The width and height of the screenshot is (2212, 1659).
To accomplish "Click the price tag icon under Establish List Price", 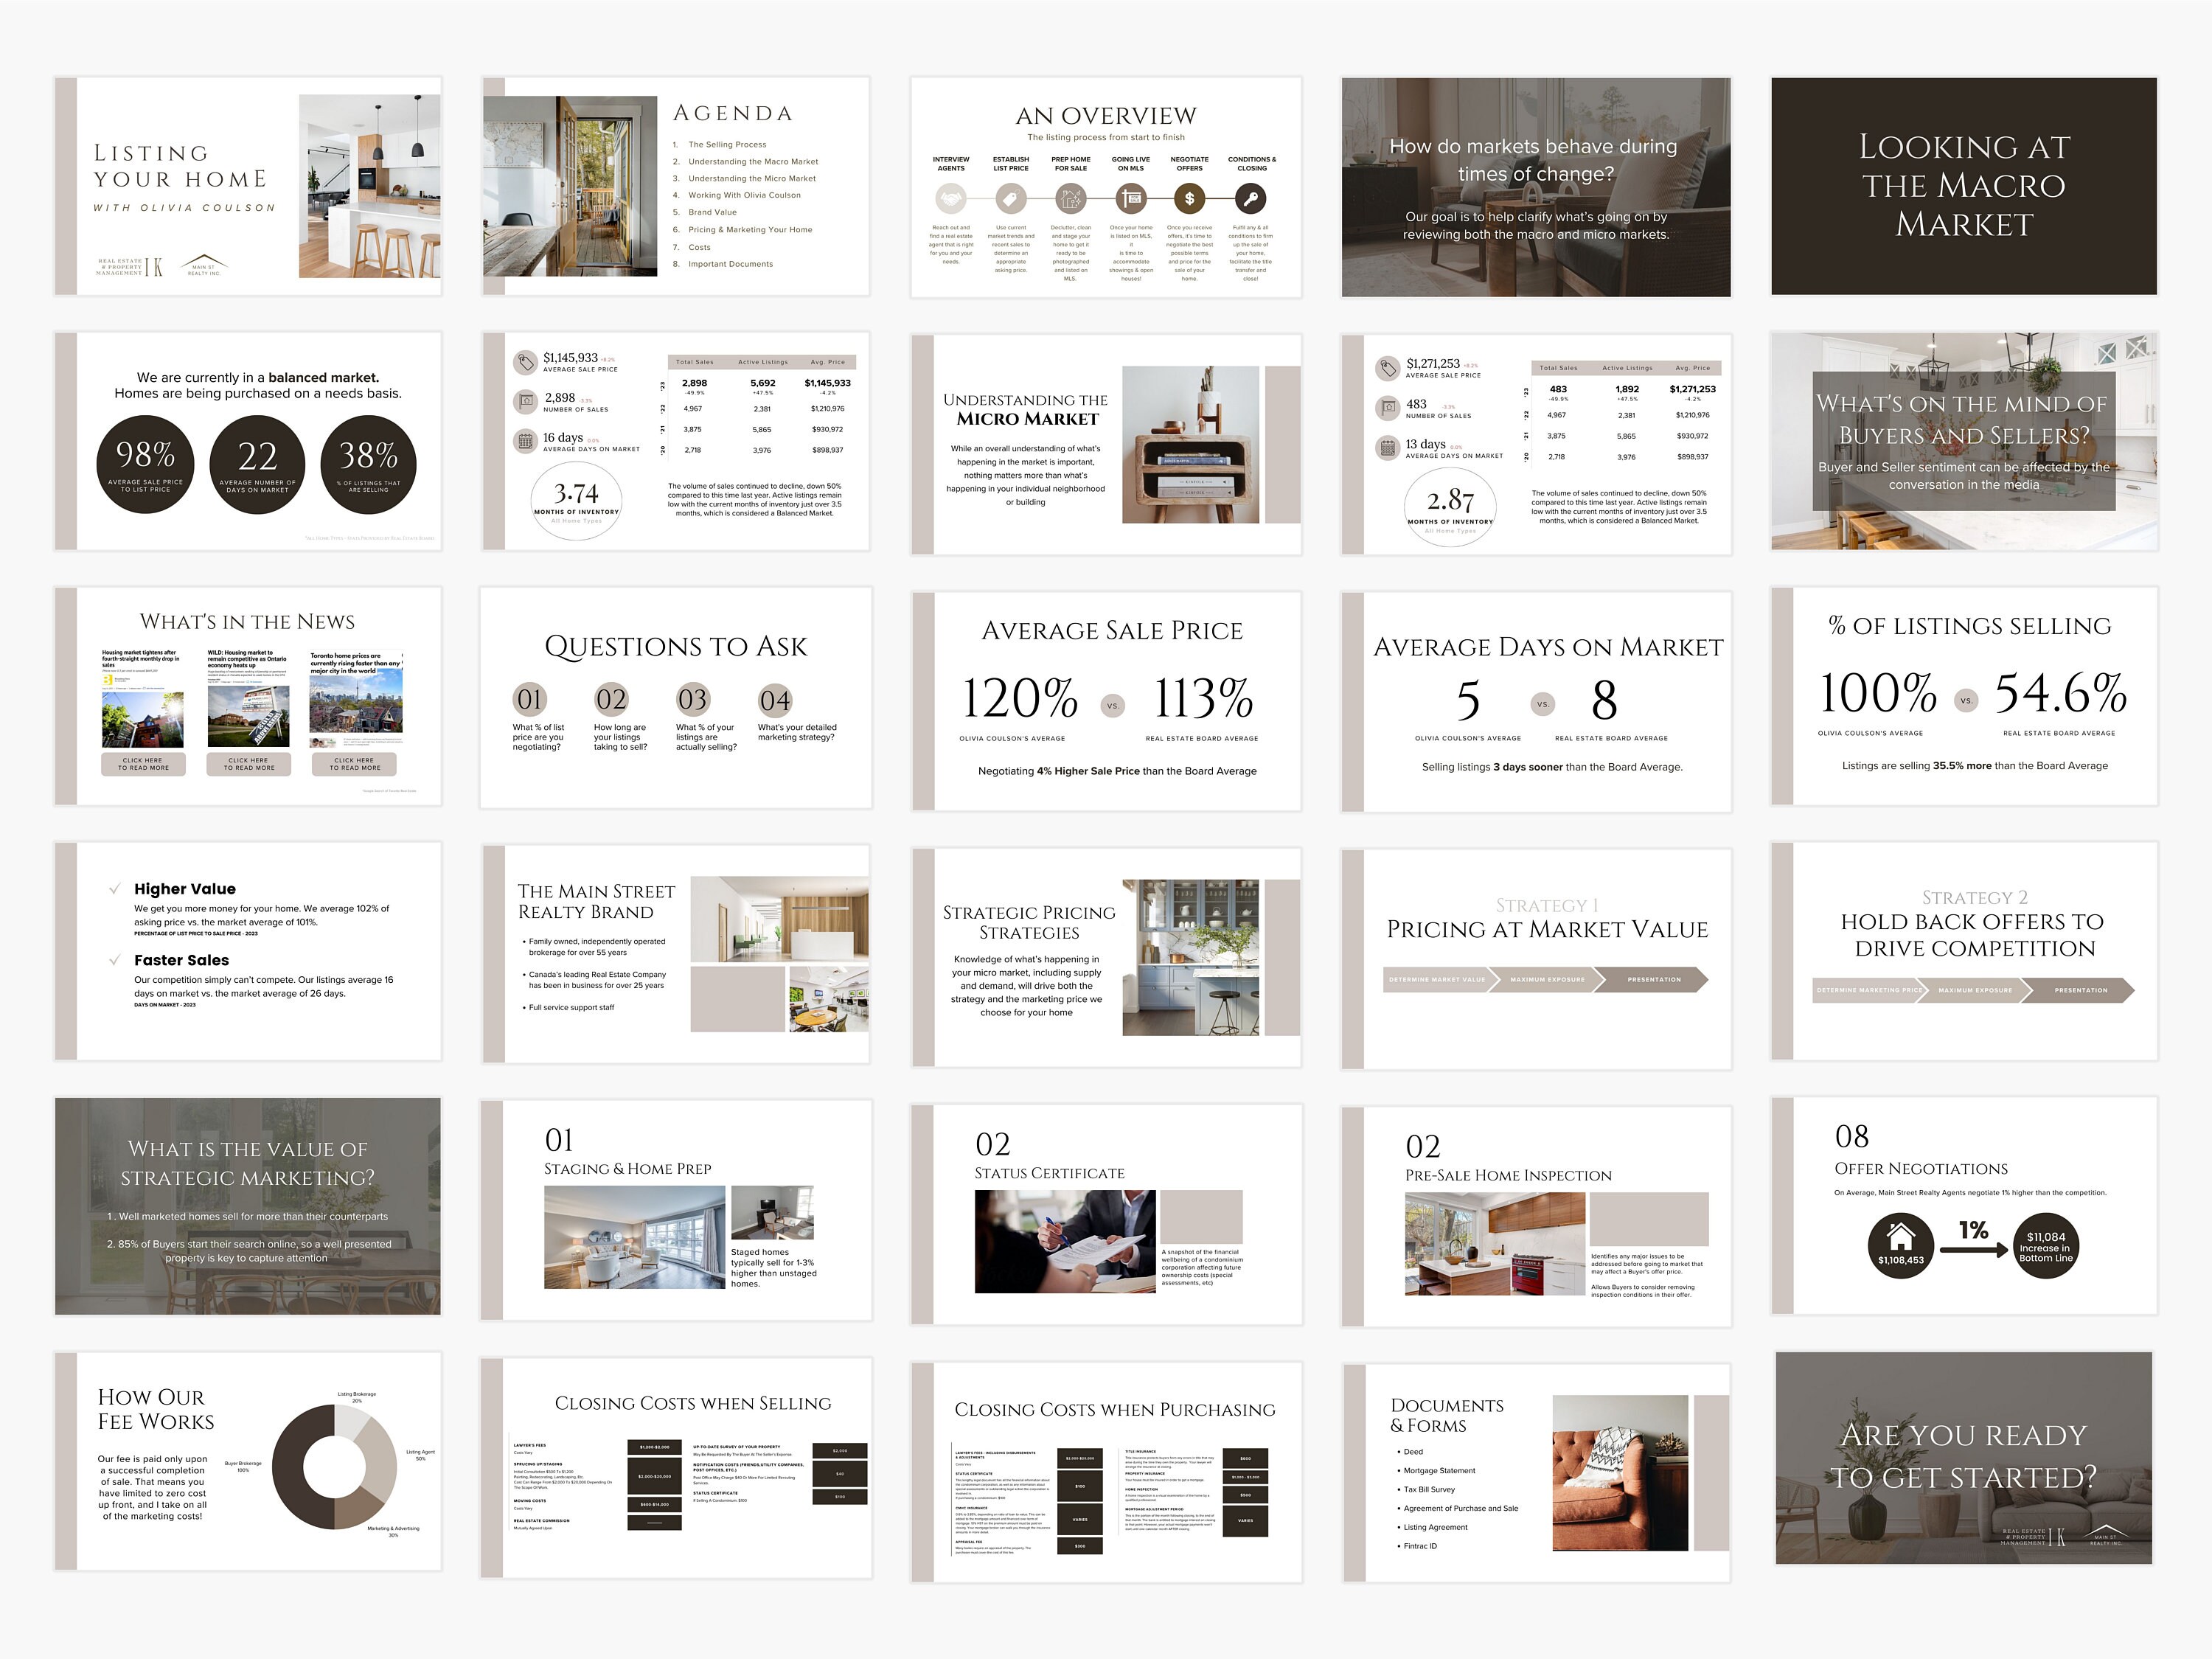I will point(1010,199).
